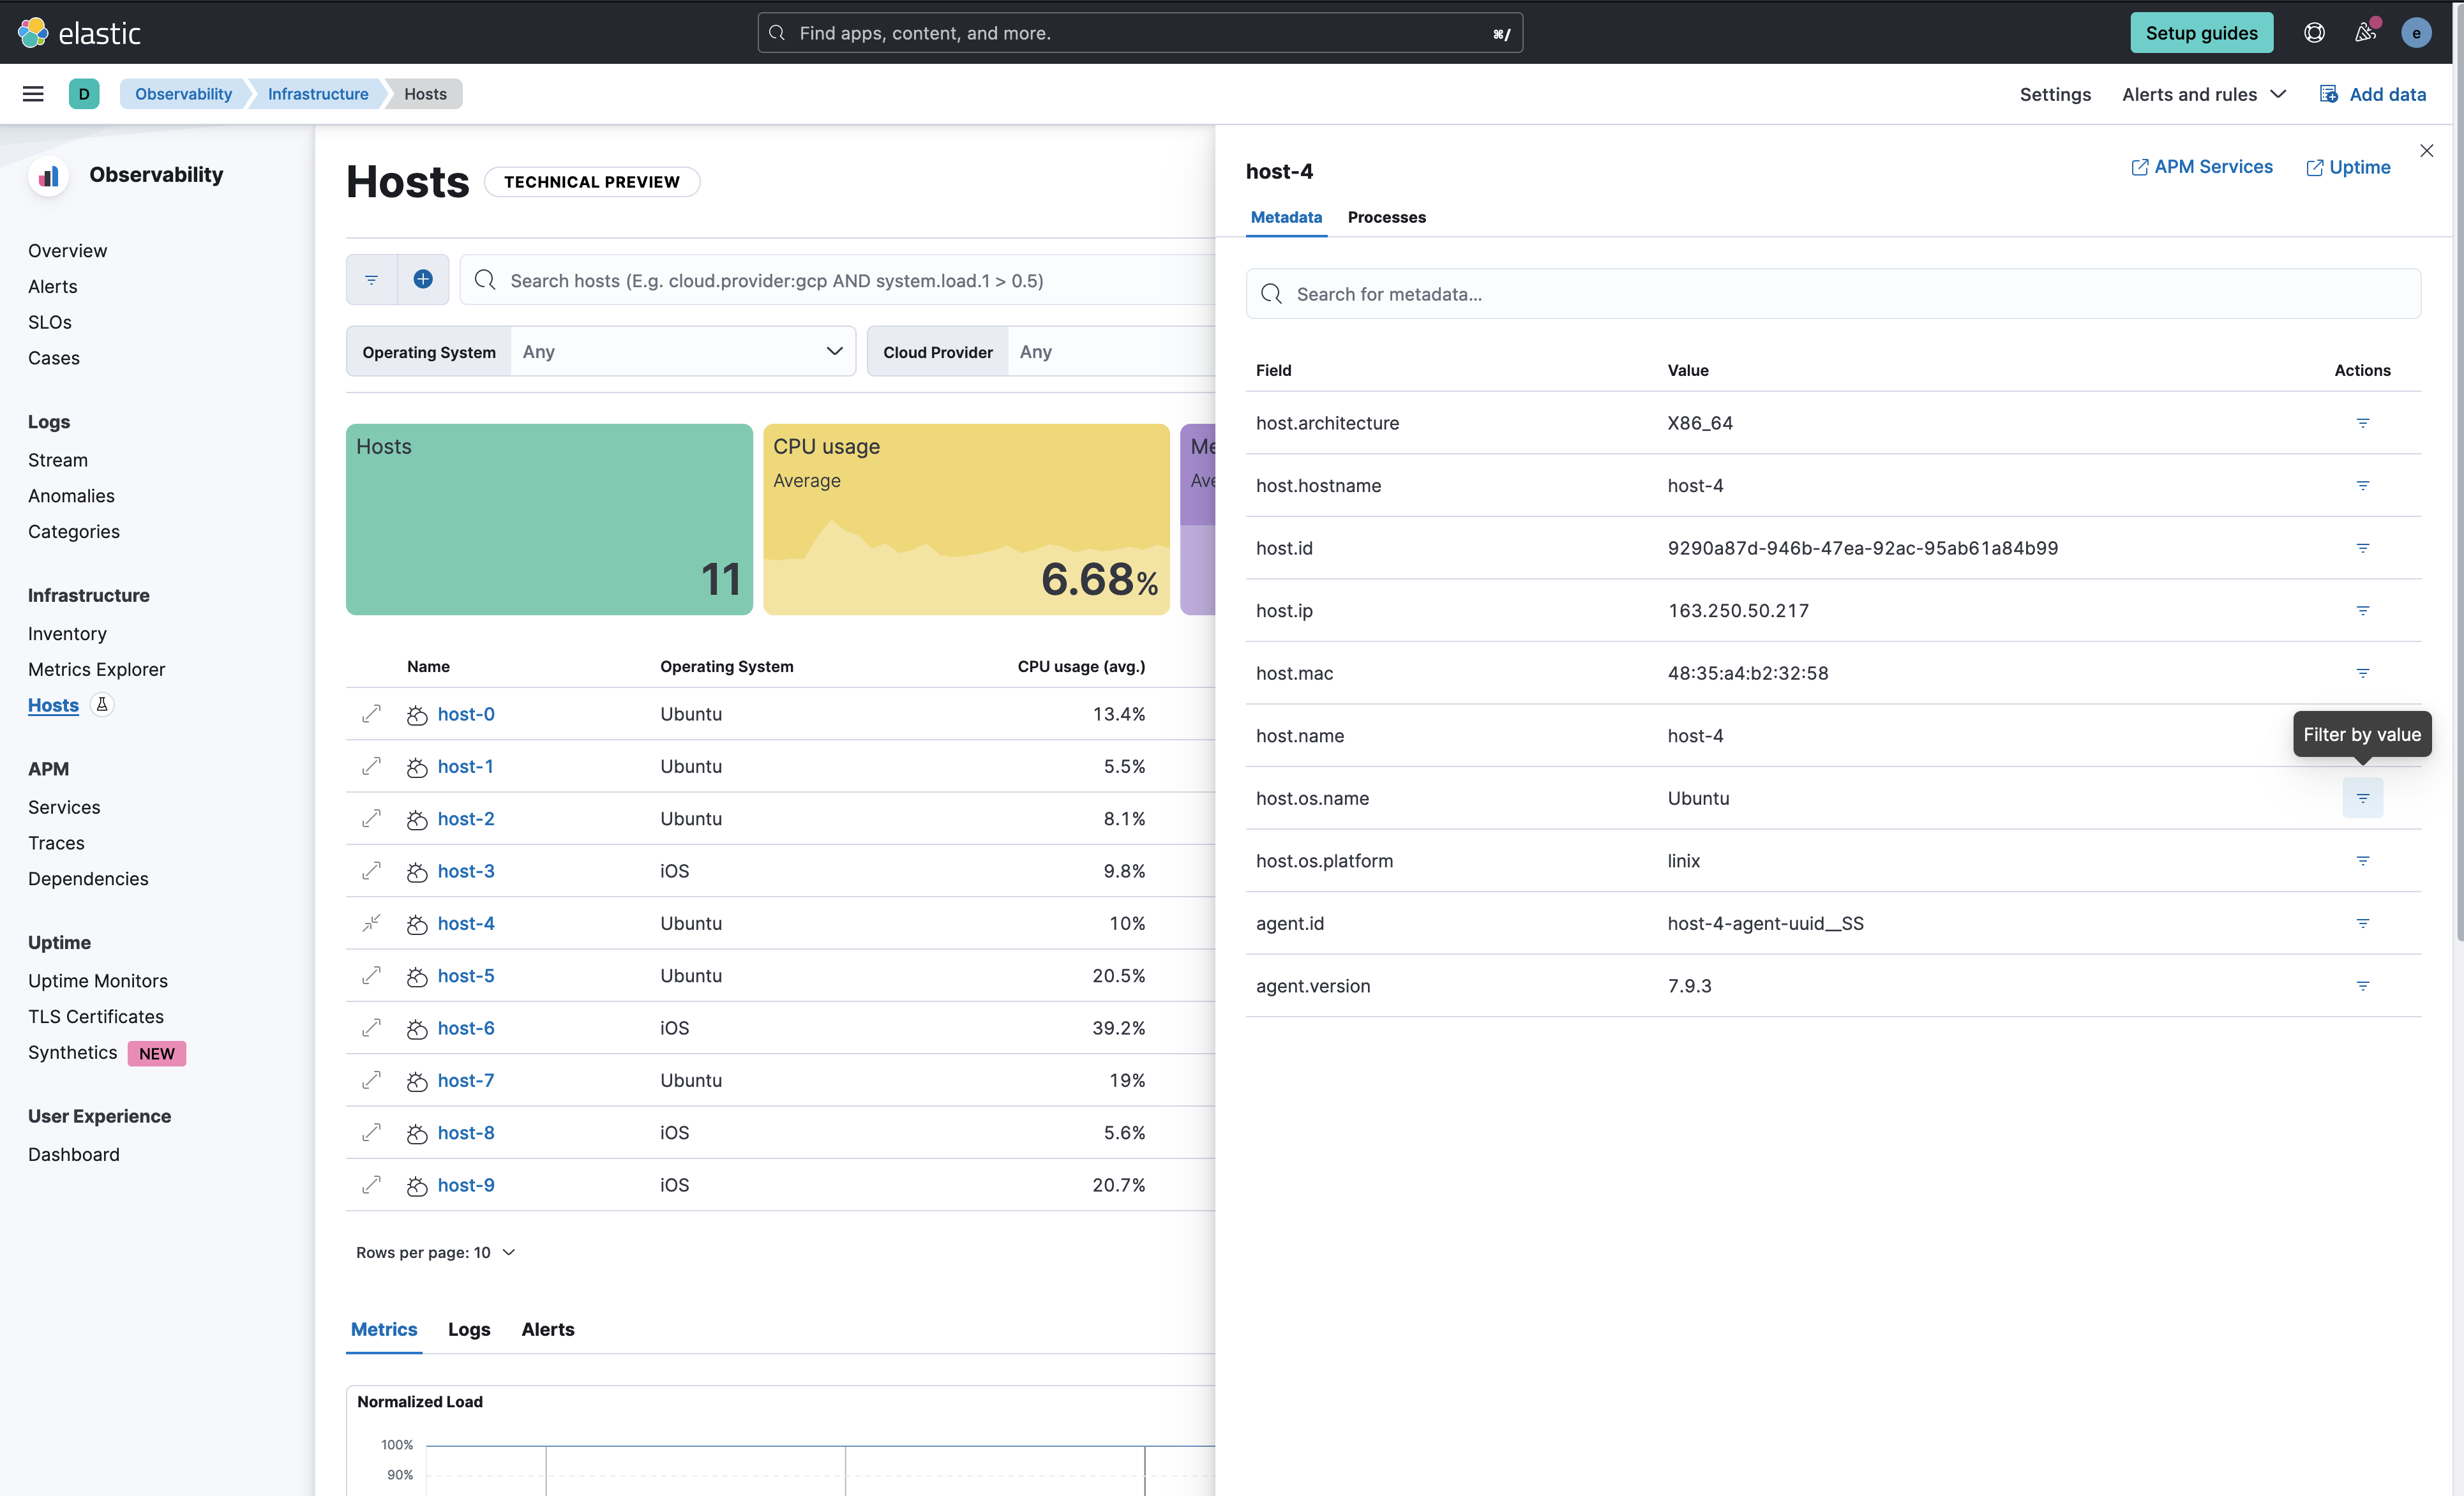Expand details for host-1 row
This screenshot has height=1496, width=2464.
tap(371, 766)
